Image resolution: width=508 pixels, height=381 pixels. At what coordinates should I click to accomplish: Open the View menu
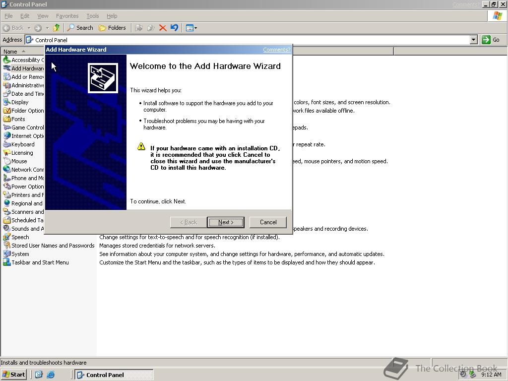pyautogui.click(x=43, y=16)
